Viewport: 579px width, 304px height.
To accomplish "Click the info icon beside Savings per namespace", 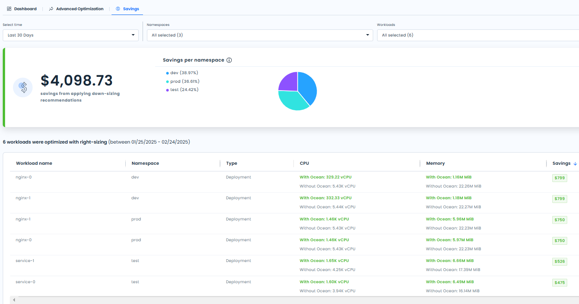I will pyautogui.click(x=229, y=60).
